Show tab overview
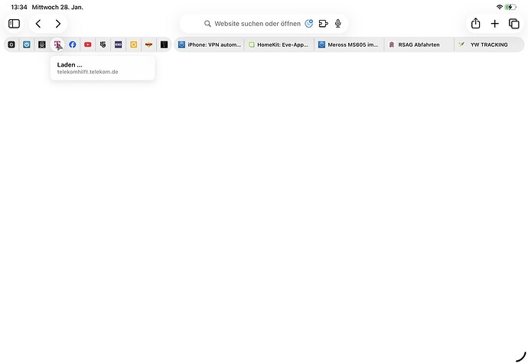Screen dimensions: 528x364 click(x=514, y=24)
